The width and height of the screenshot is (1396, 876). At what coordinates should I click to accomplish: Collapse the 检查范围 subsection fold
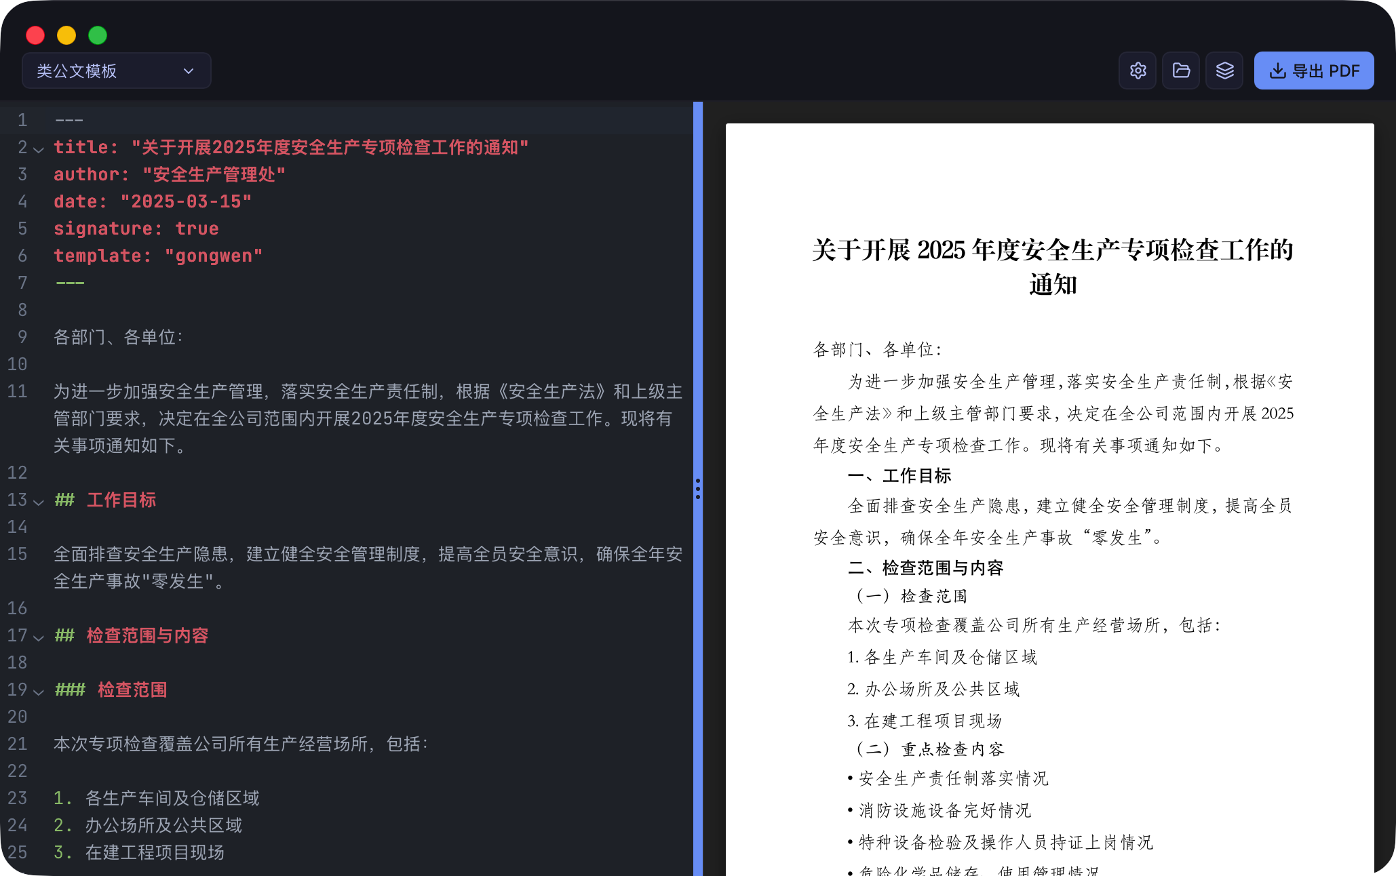pos(39,692)
